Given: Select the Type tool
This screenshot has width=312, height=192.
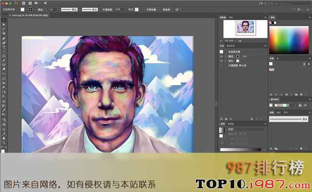Looking at the screenshot, I should 4,47.
